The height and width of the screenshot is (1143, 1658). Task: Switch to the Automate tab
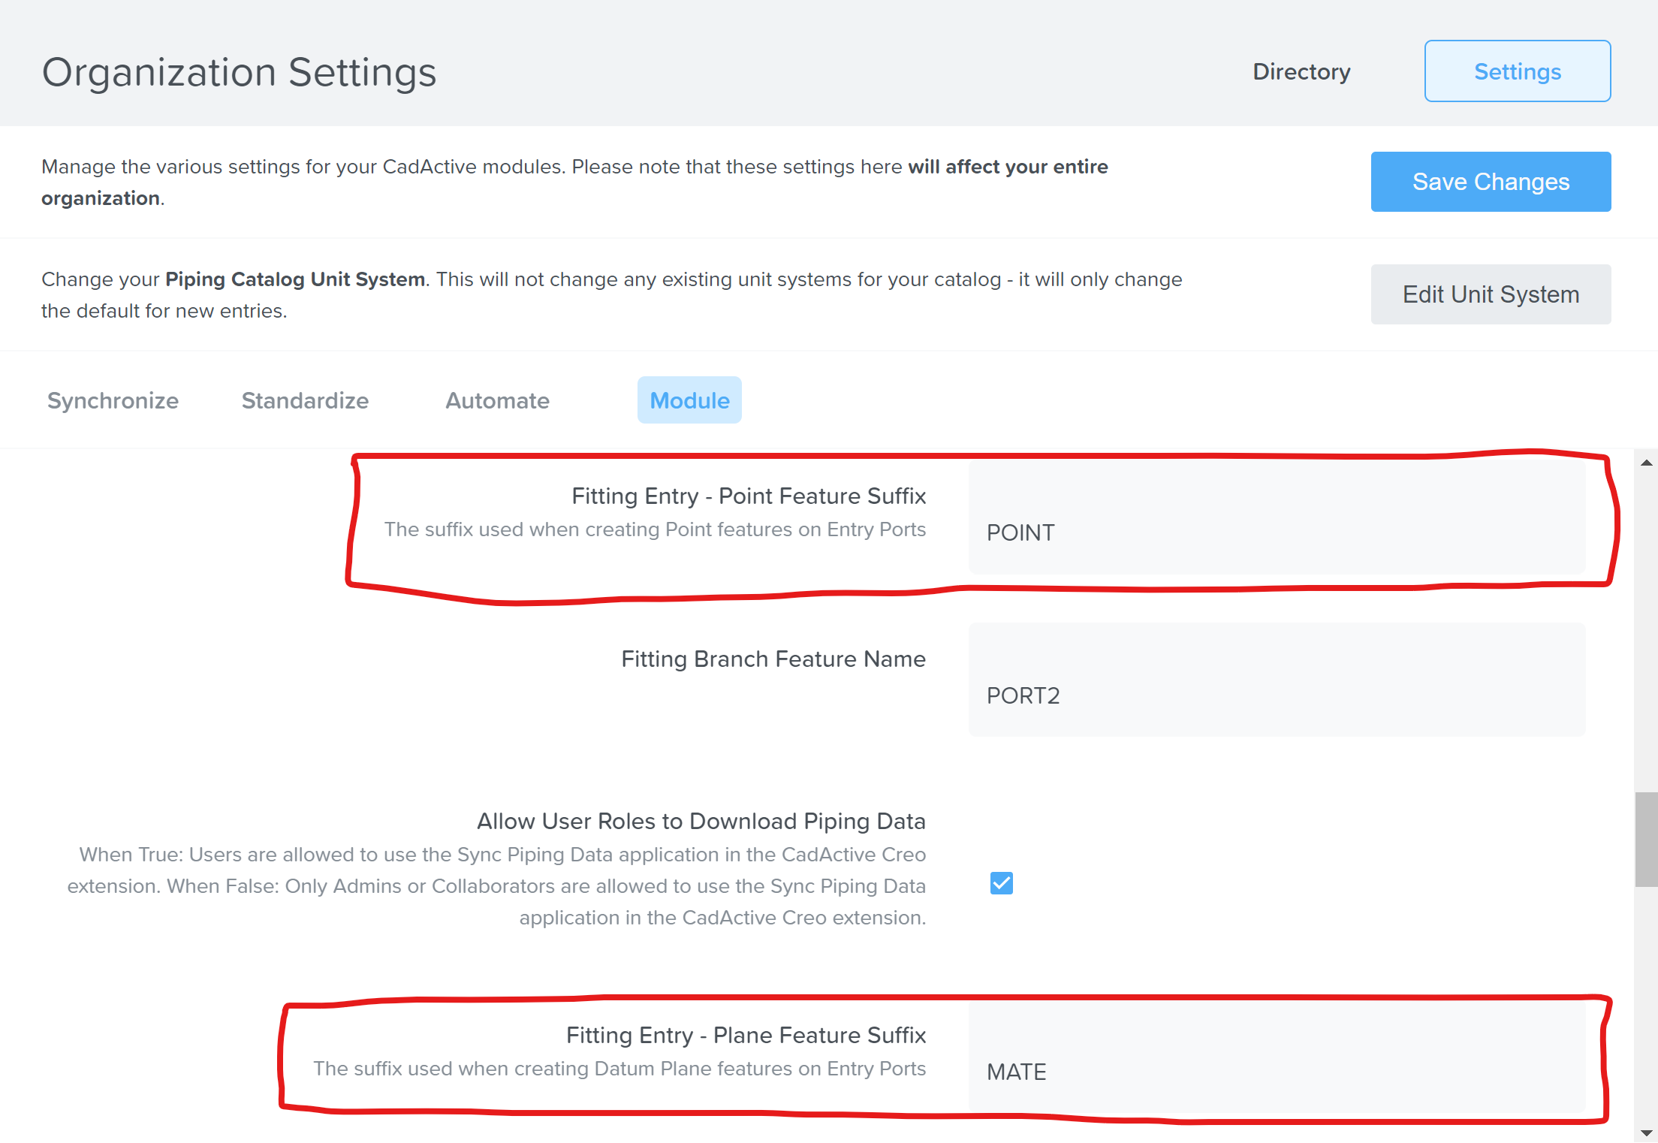click(497, 400)
